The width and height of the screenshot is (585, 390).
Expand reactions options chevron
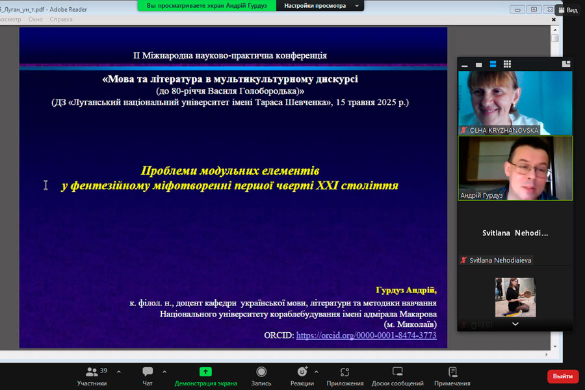click(x=316, y=372)
